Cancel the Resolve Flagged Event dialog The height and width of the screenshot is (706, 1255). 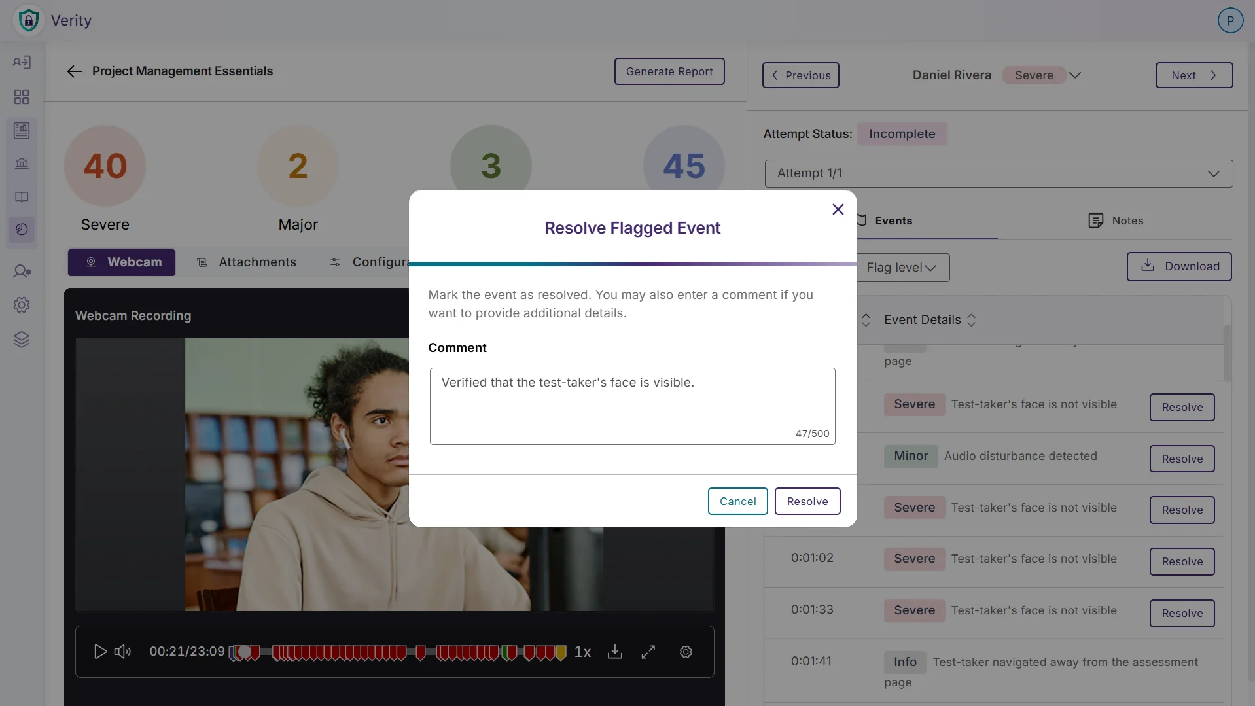(737, 501)
